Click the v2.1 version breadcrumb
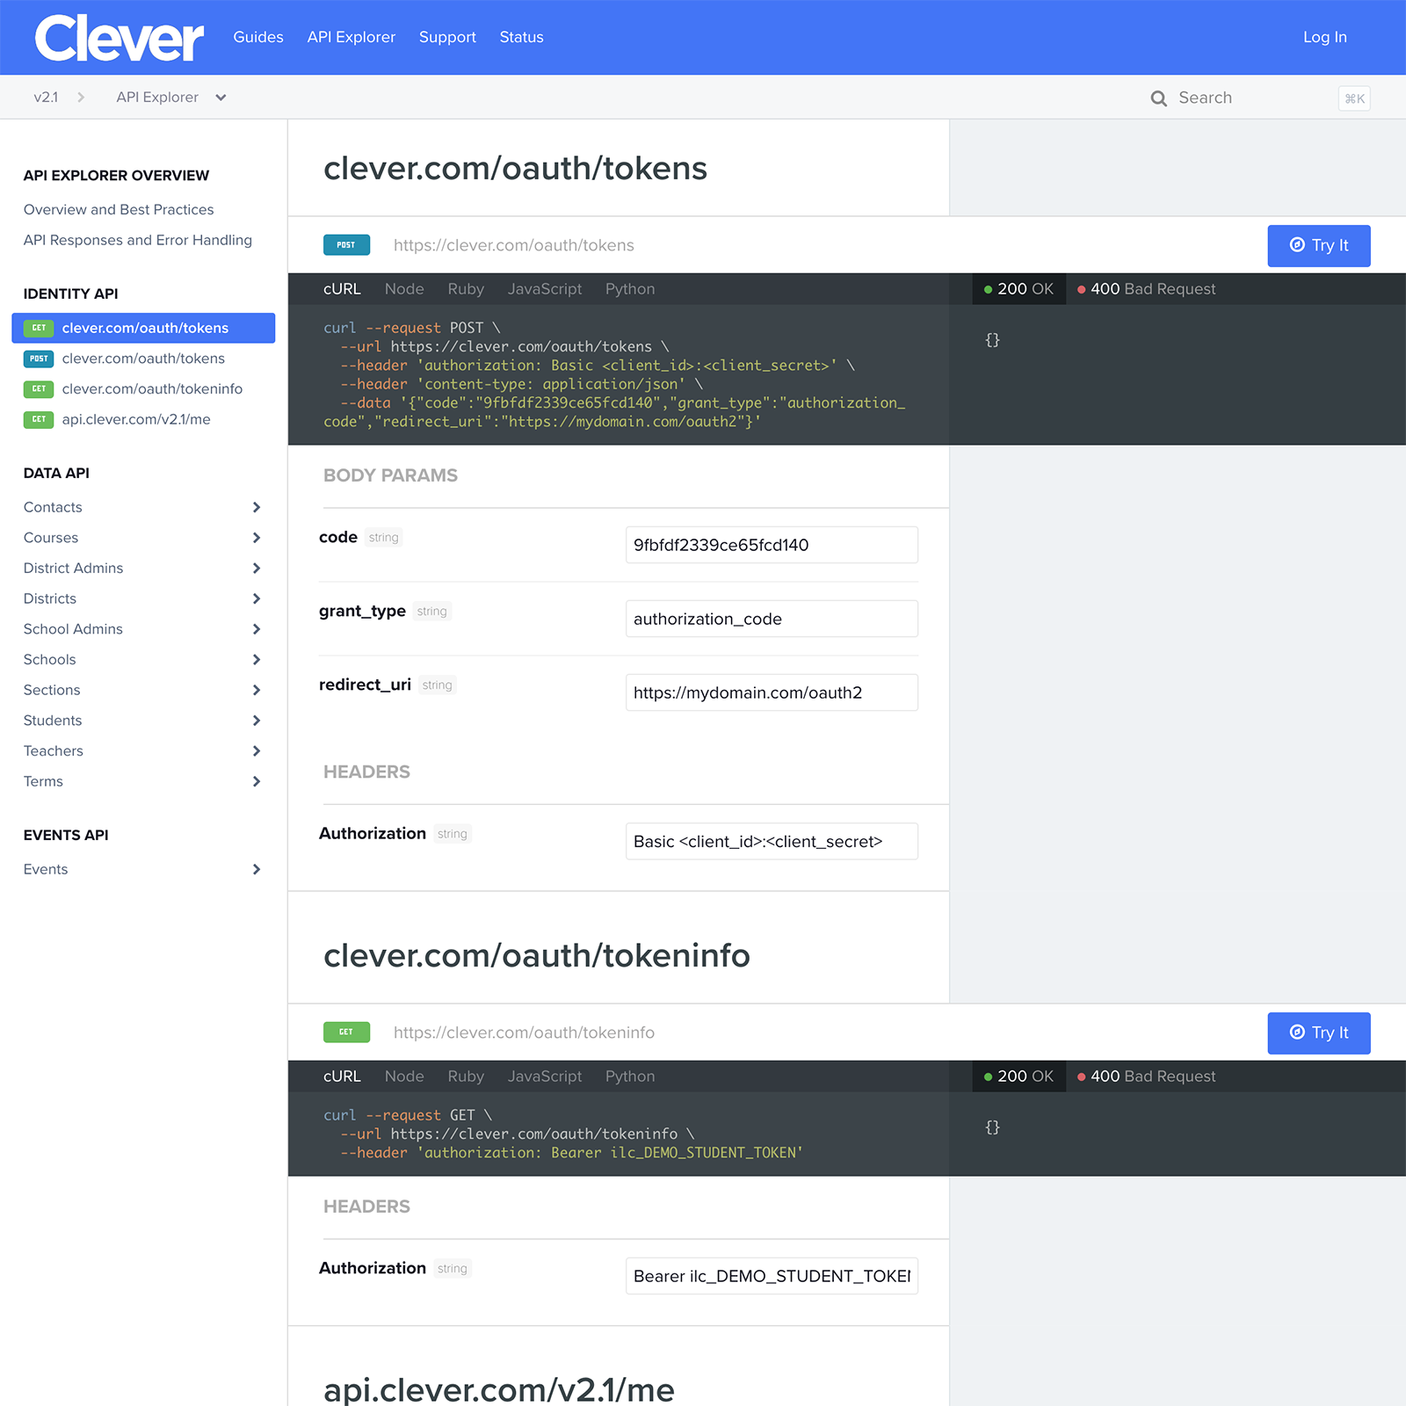 click(x=46, y=98)
